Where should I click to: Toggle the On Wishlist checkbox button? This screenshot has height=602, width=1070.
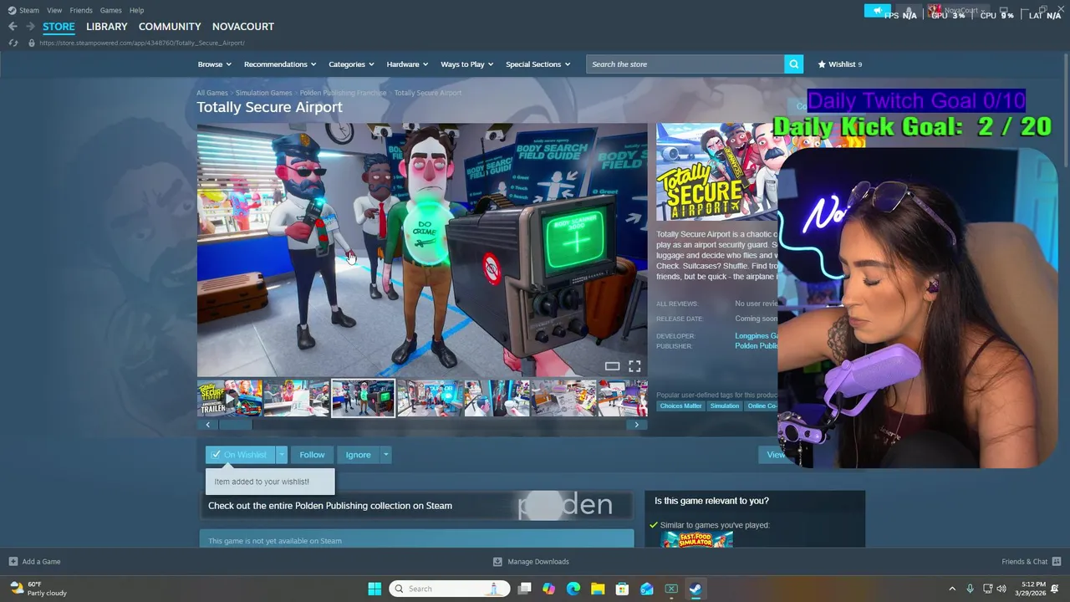(x=241, y=455)
